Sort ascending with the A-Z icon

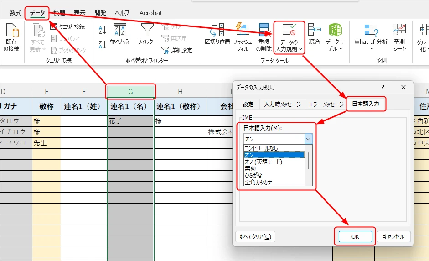tap(102, 30)
